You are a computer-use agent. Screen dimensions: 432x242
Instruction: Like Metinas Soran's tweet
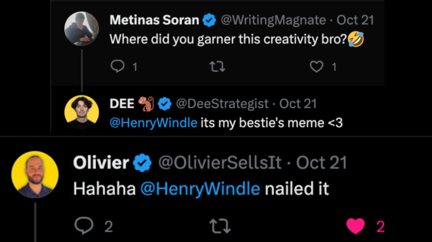(316, 67)
